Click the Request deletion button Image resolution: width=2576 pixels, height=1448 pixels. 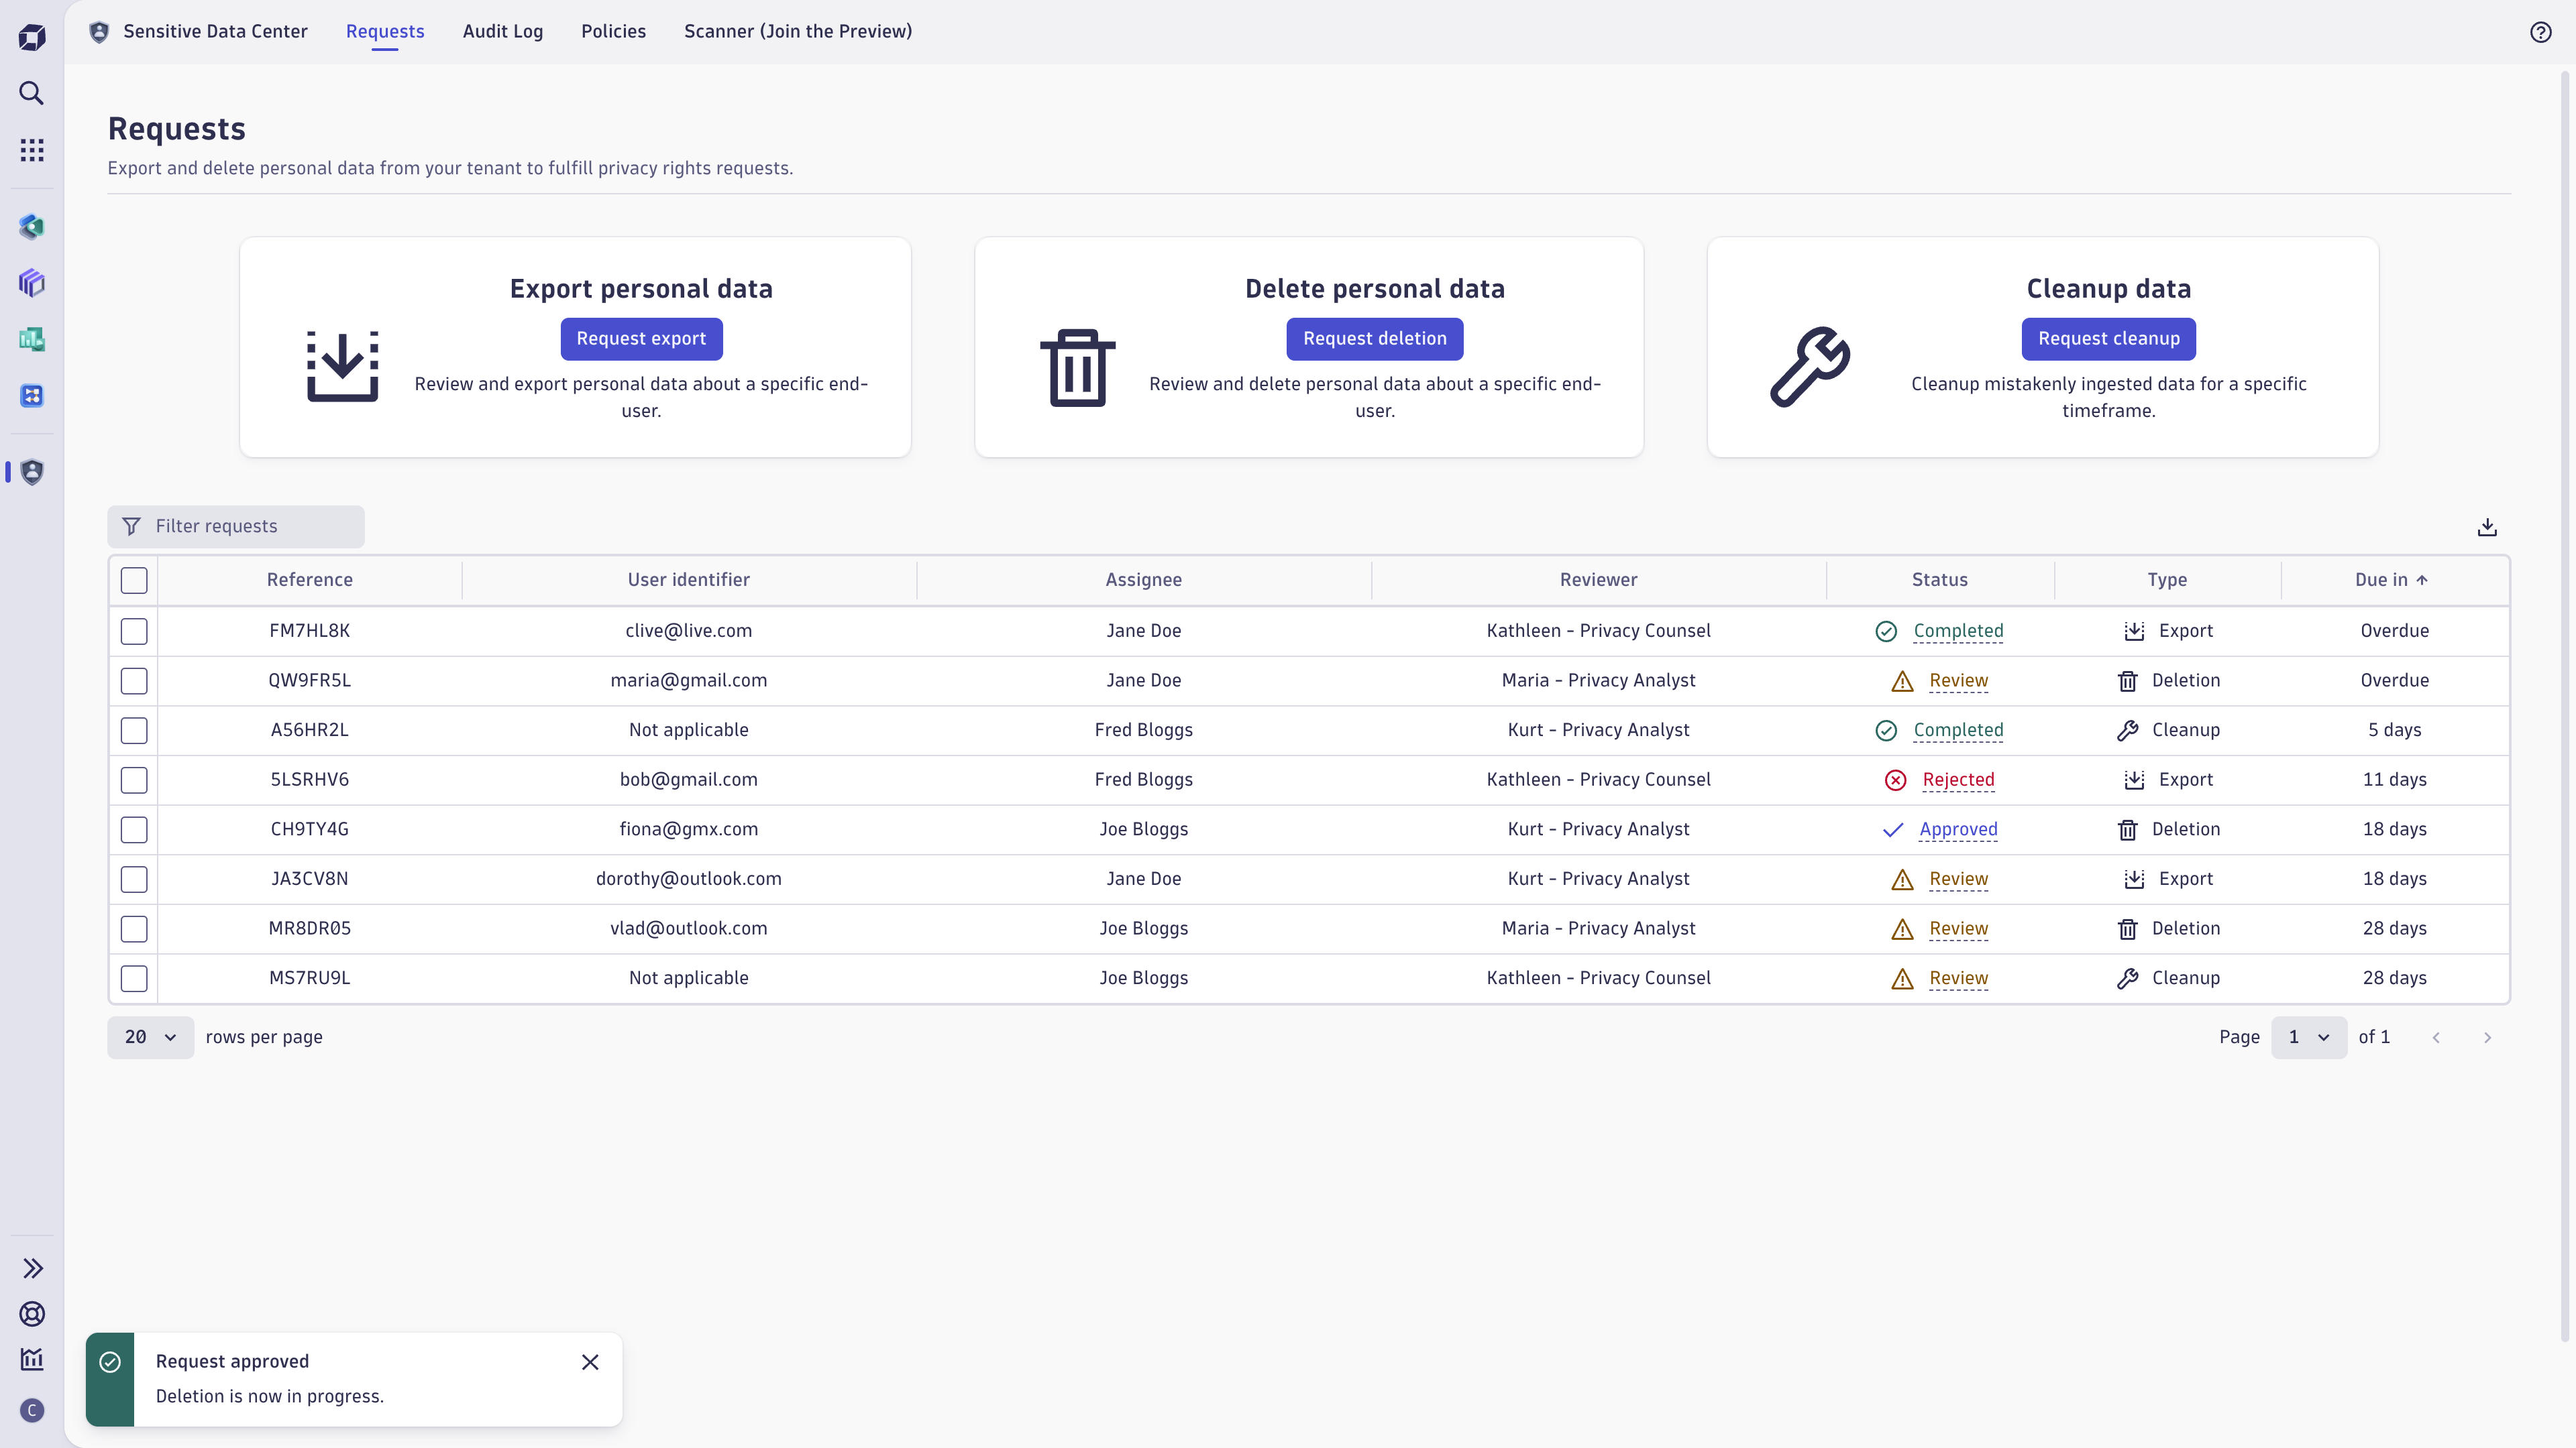(1375, 338)
